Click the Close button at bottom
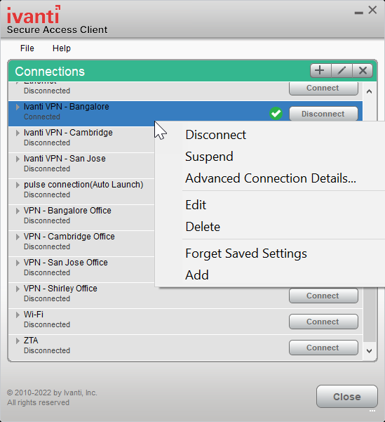Viewport: 385px width, 422px height. point(347,397)
